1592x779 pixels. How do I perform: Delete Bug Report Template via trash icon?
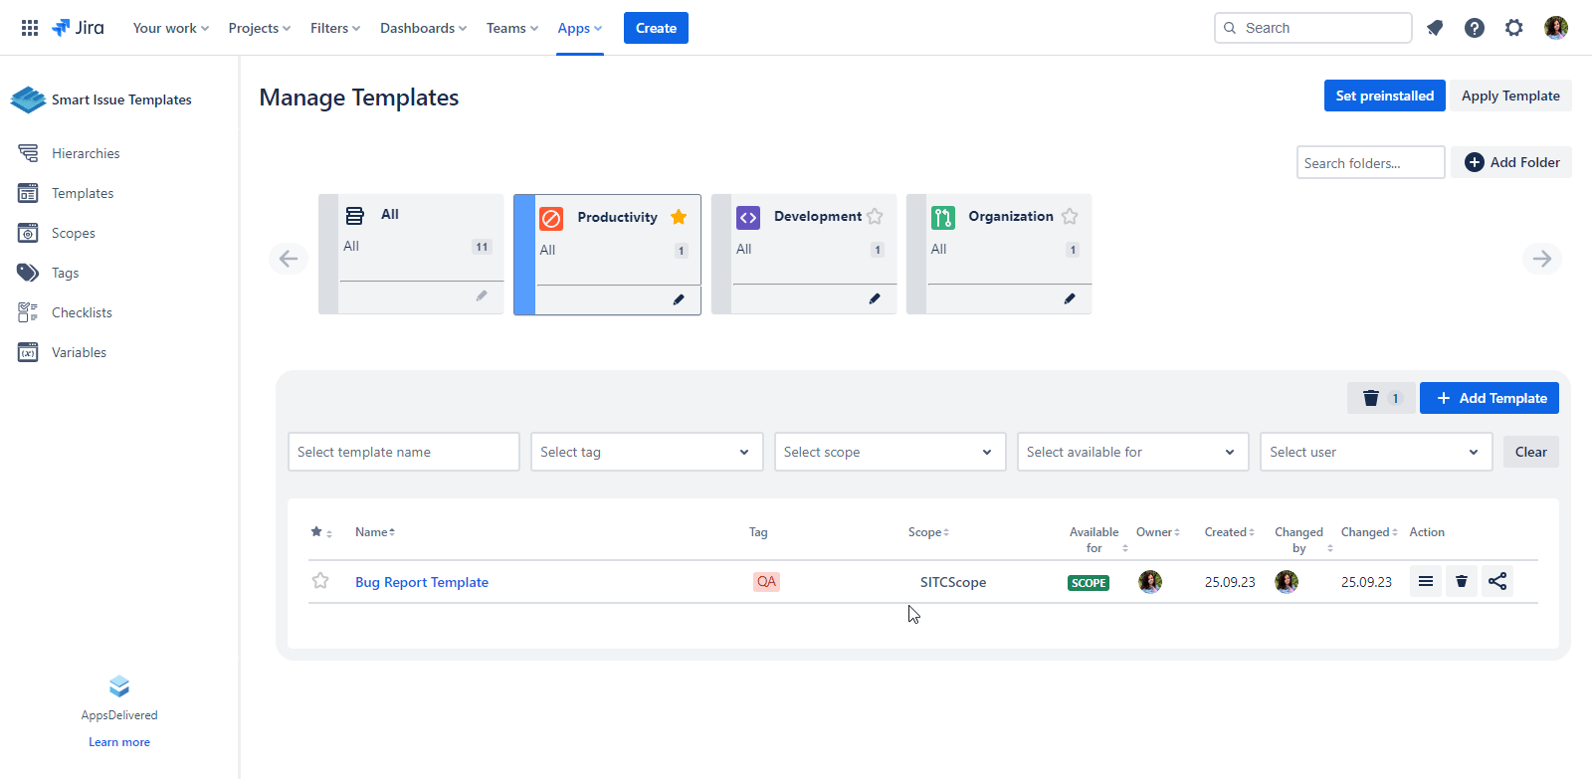pyautogui.click(x=1462, y=582)
